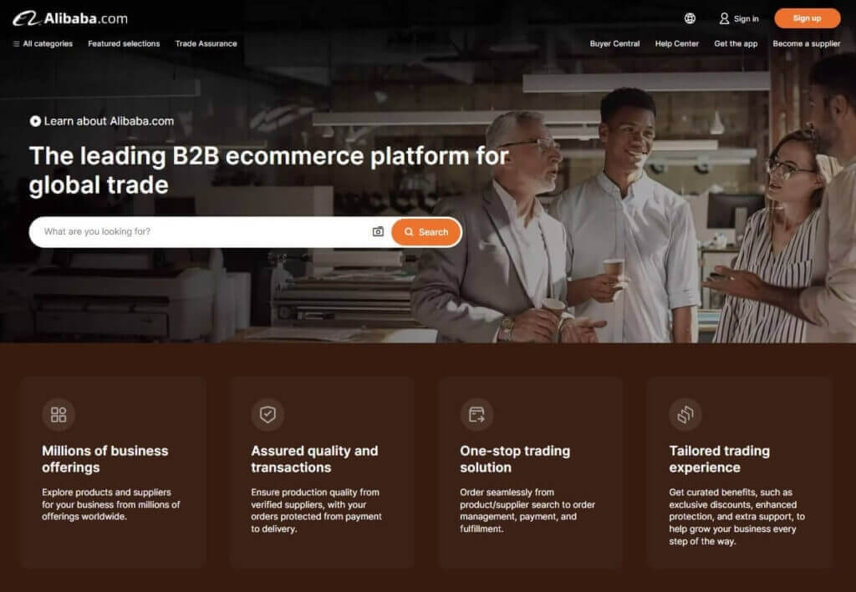Click the orange Search button
The image size is (856, 592).
point(426,232)
